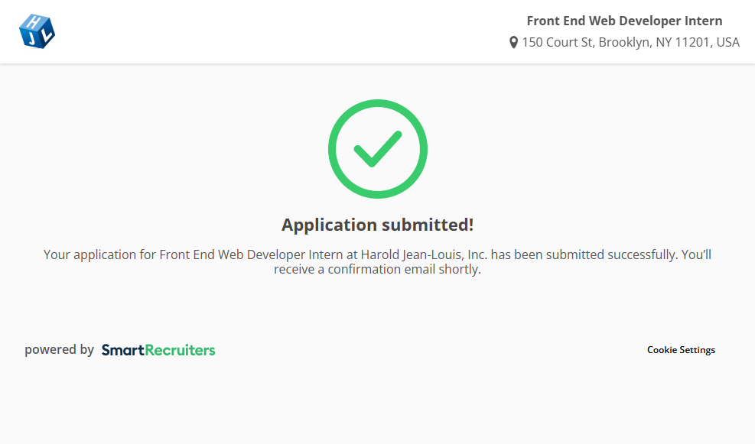Click the job title in the header
Screen dimensions: 755x444
tap(624, 21)
